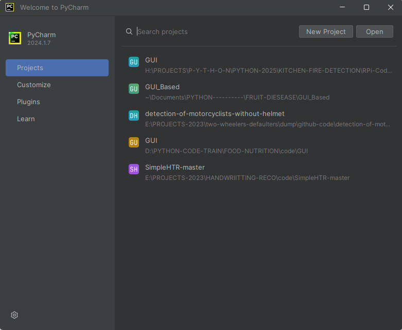The width and height of the screenshot is (402, 330).
Task: Click the search magnifier icon
Action: (129, 31)
